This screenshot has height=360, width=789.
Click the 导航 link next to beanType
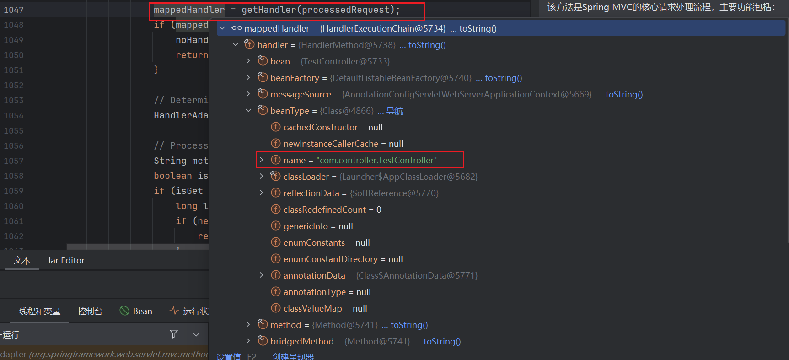click(x=394, y=111)
